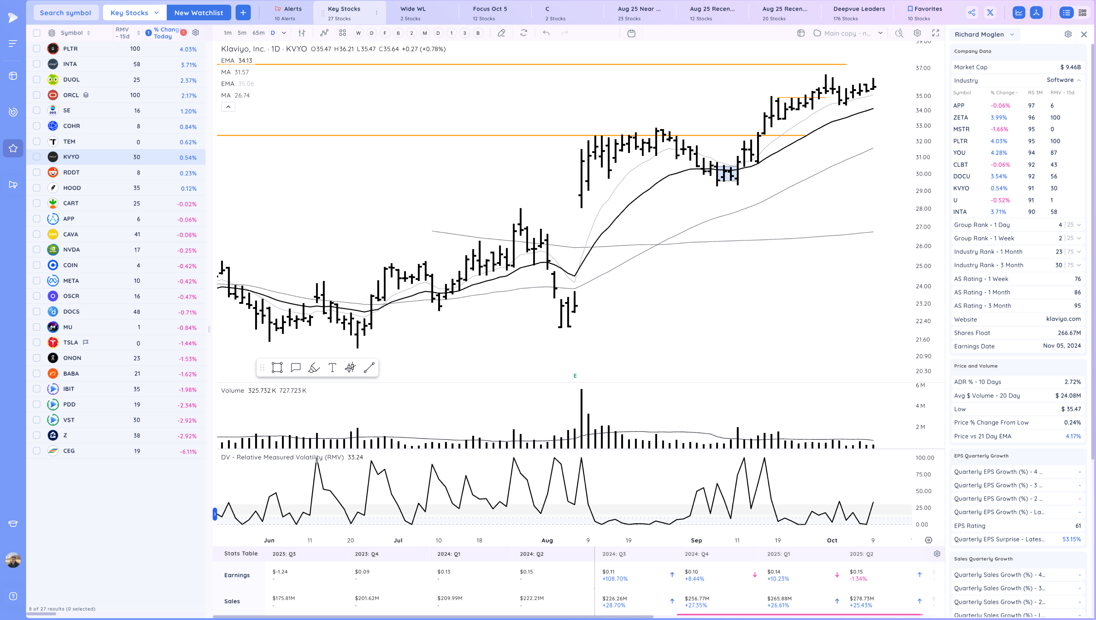The image size is (1096, 620).
Task: Open the Deepvue Leaders tab
Action: (x=858, y=12)
